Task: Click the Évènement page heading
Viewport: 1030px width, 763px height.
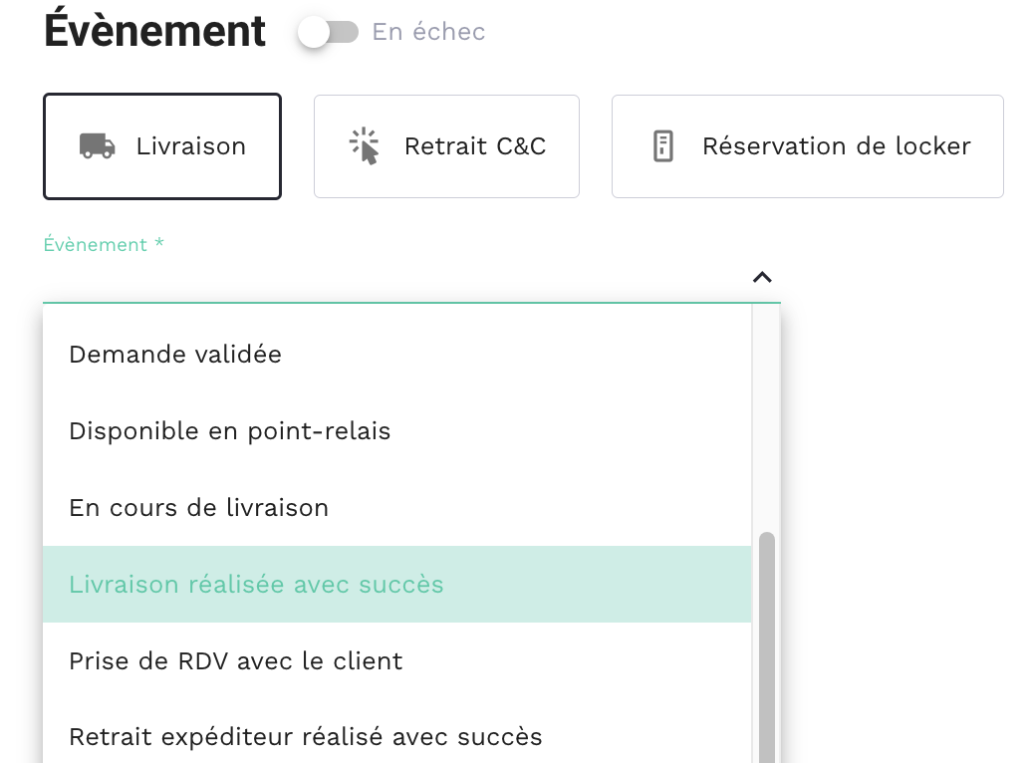Action: coord(155,31)
